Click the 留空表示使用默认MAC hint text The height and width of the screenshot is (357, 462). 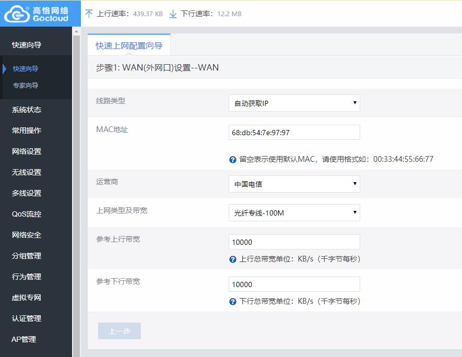tap(336, 159)
